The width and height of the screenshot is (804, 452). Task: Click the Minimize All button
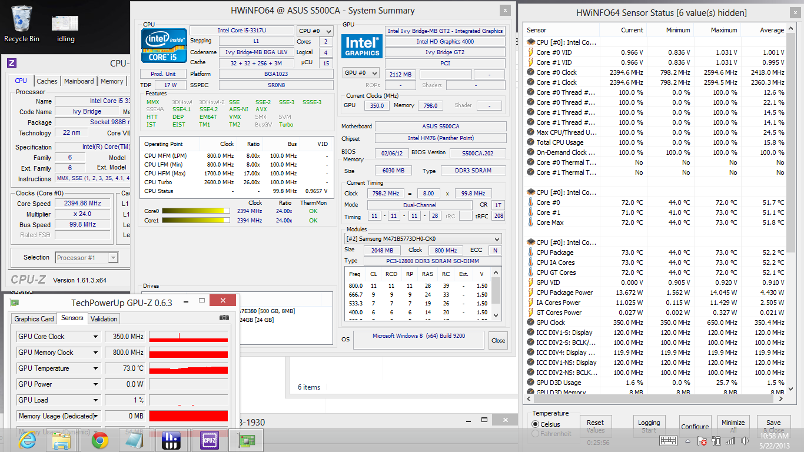pos(733,427)
